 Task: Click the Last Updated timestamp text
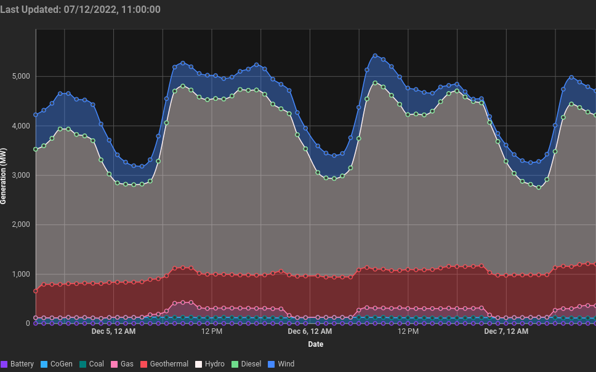coord(80,9)
